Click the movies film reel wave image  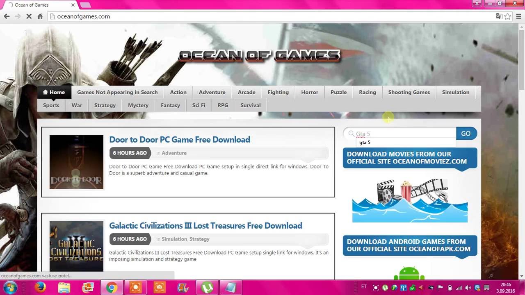point(410,200)
